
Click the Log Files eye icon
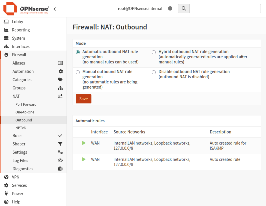coord(60,161)
